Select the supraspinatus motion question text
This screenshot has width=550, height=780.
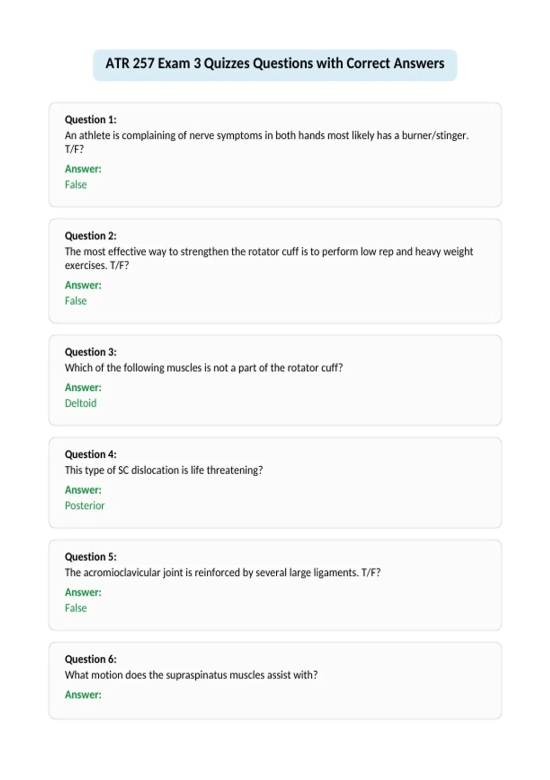(x=191, y=675)
